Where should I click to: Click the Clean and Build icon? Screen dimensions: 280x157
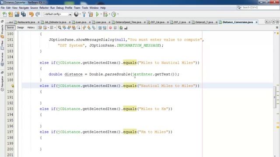pyautogui.click(x=91, y=14)
